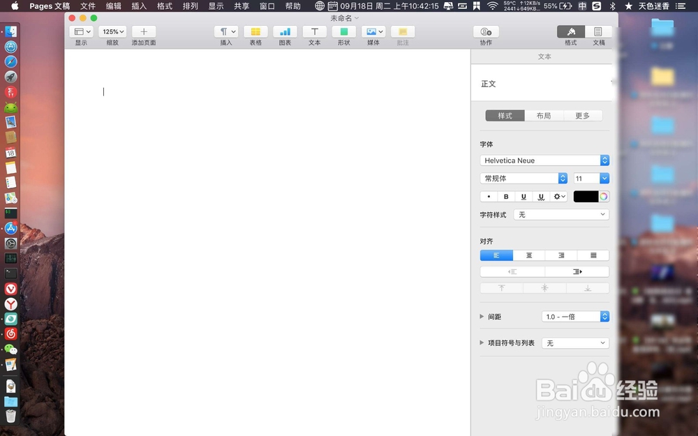Toggle underline formatting with the U button

(522, 196)
